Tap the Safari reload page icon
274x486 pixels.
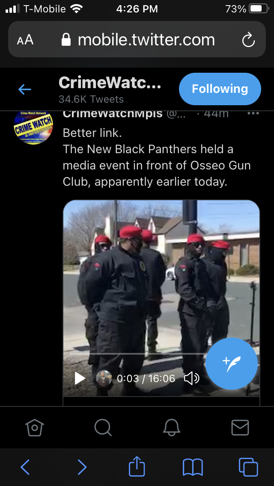tap(248, 40)
